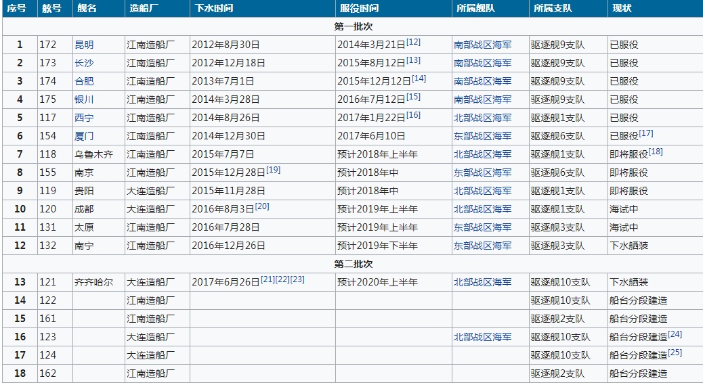703x387 pixels.
Task: Open the 合肥 ship name link
Action: click(84, 81)
